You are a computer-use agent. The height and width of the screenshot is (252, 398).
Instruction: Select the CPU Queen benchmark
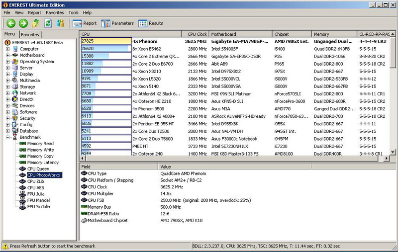point(38,169)
